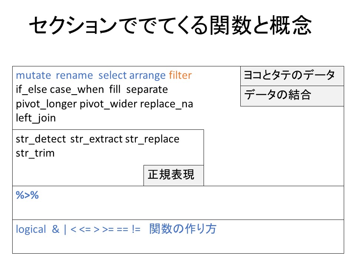The image size is (356, 267).
Task: Click the 関数の作り方 text
Action: coord(183,230)
